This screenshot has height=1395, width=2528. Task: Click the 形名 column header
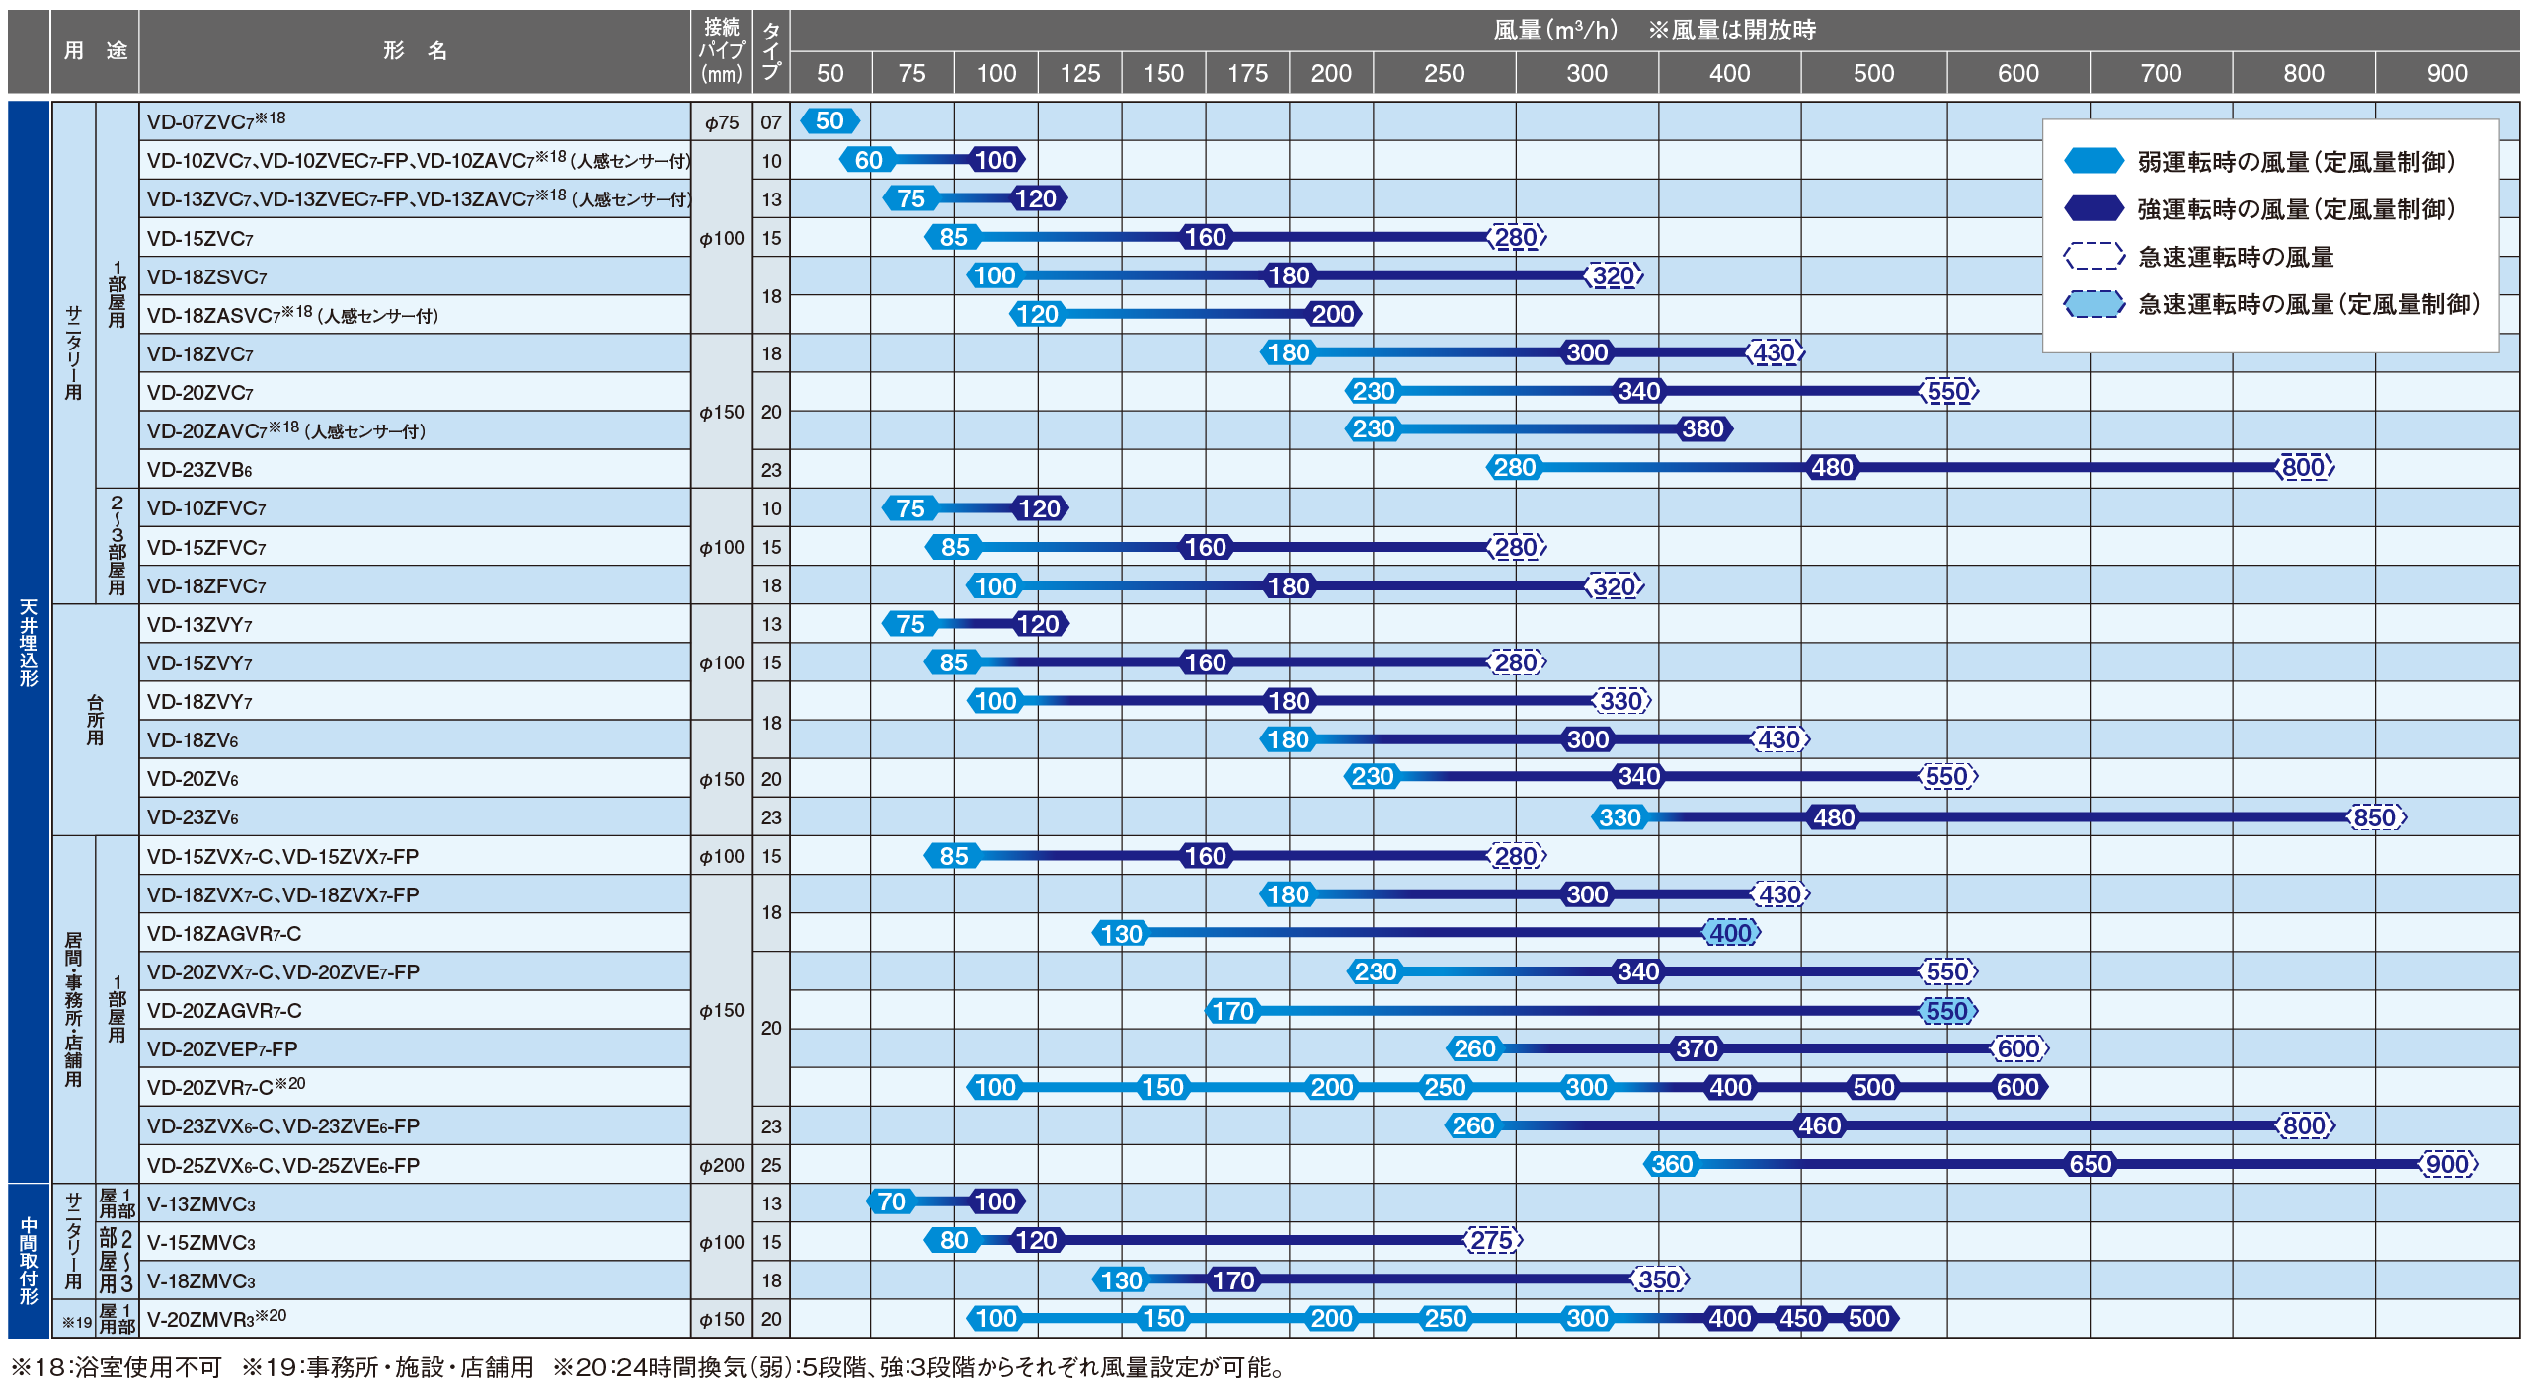tap(415, 51)
